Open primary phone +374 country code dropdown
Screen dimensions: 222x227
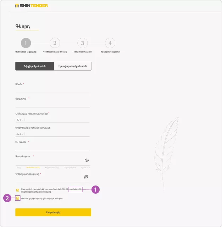coord(20,120)
